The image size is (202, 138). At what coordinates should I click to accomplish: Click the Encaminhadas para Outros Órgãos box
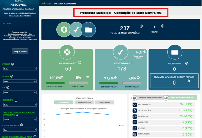point(174,81)
